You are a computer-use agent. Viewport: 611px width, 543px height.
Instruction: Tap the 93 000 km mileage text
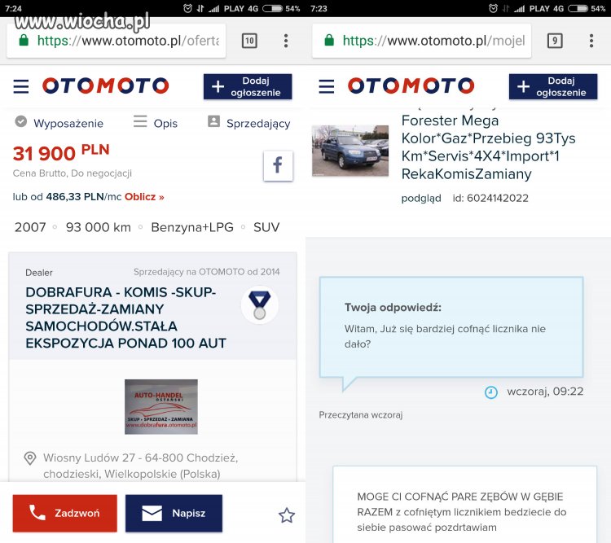pyautogui.click(x=99, y=226)
